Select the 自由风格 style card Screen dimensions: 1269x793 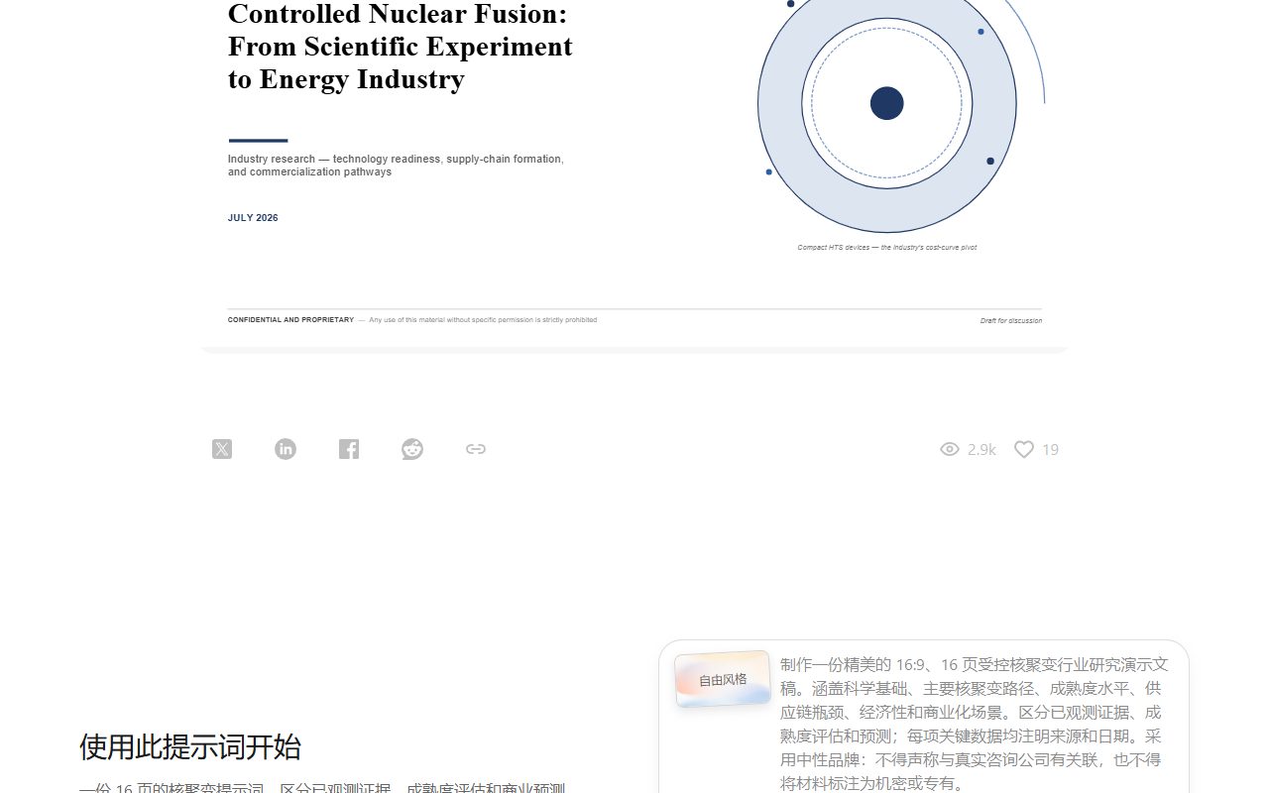723,679
